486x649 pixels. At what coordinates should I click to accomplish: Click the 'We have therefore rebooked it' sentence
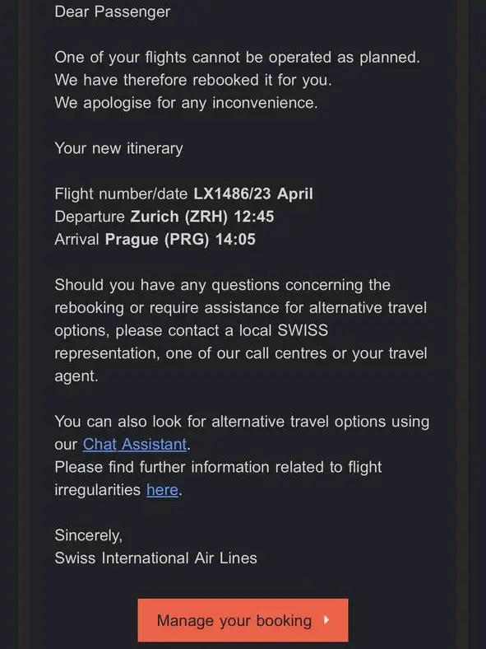(193, 80)
